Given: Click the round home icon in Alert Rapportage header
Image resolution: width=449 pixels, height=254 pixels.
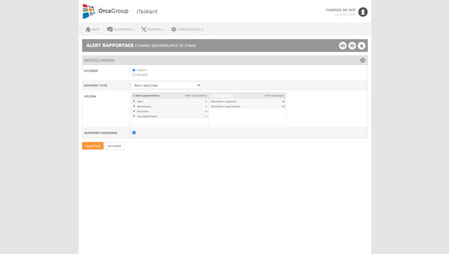Looking at the screenshot, I should [x=361, y=45].
